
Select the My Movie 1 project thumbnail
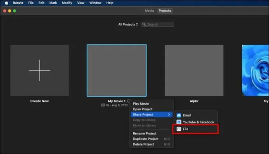[x=117, y=71]
